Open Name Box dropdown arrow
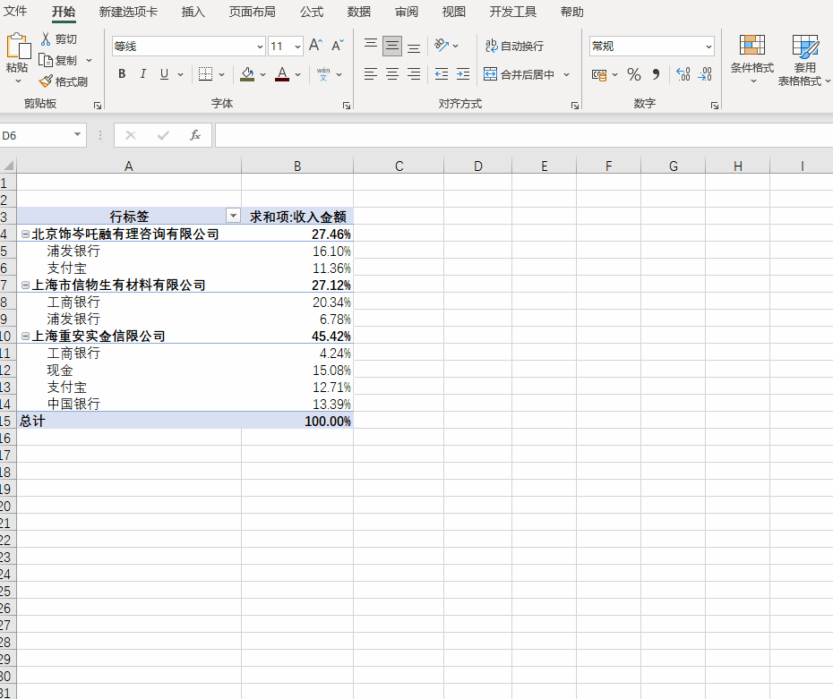833x699 pixels. click(x=78, y=135)
